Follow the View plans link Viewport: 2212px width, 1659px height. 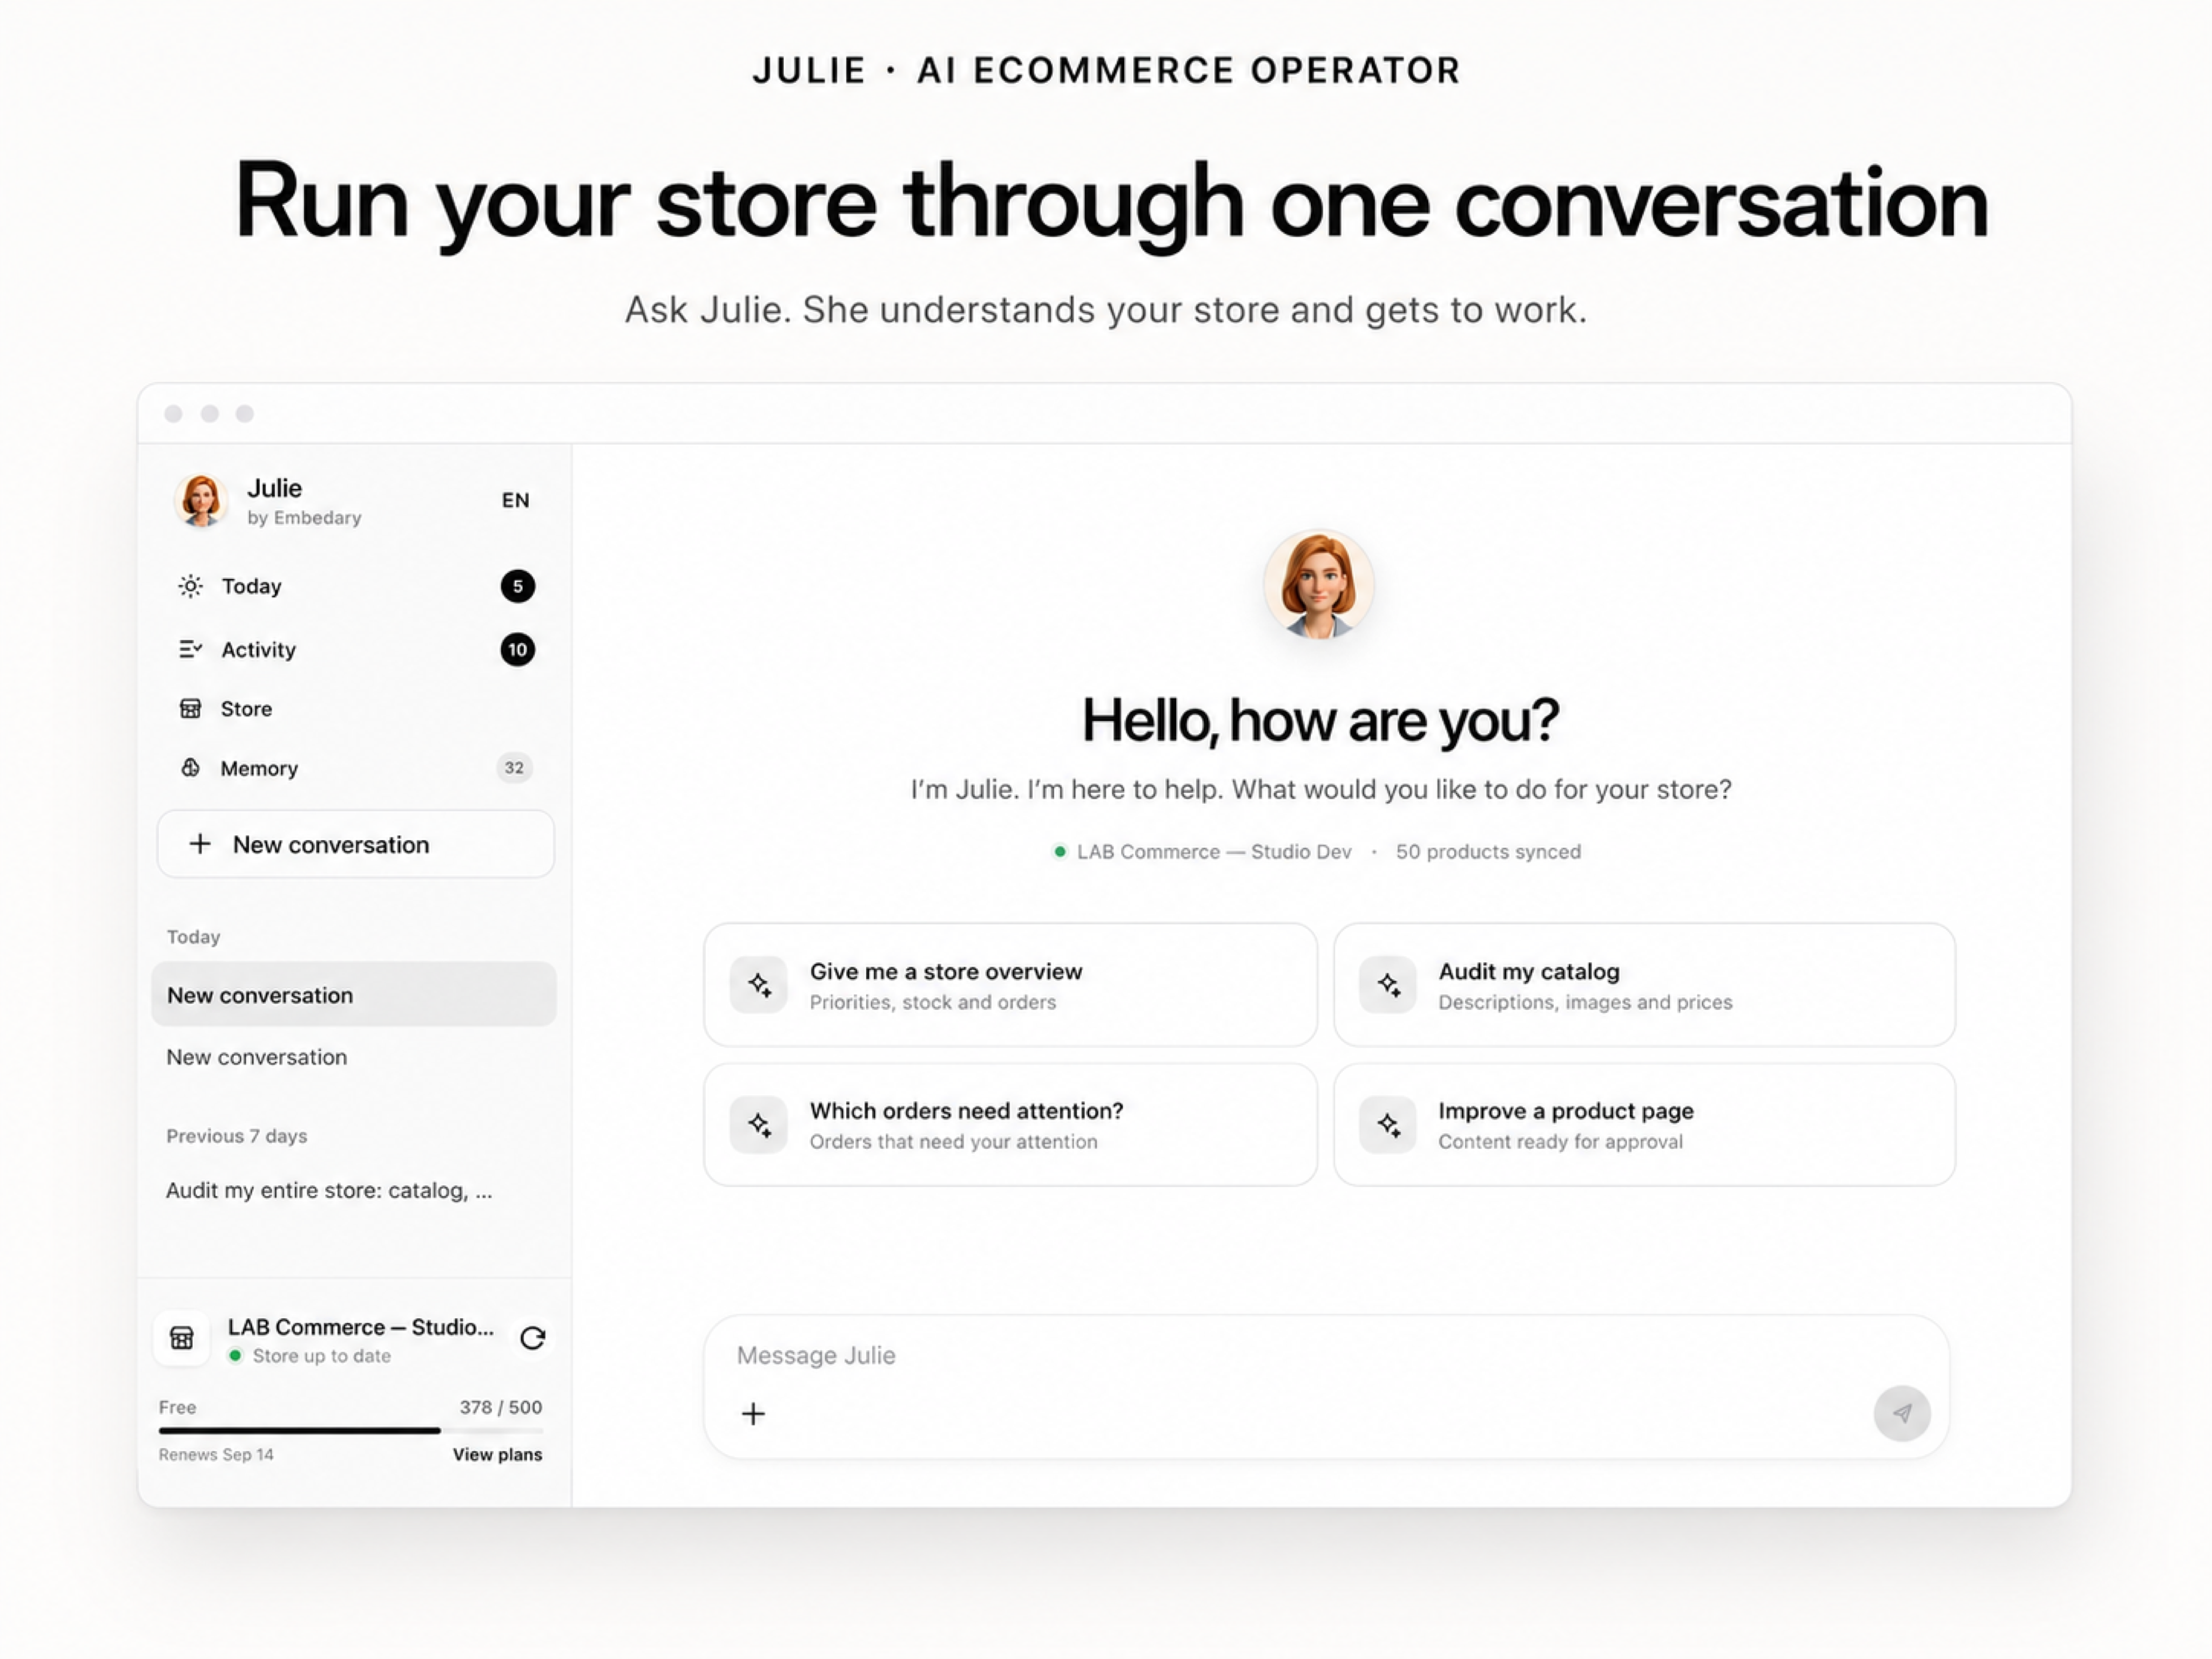pyautogui.click(x=497, y=1454)
